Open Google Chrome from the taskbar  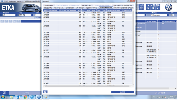(x=25, y=97)
